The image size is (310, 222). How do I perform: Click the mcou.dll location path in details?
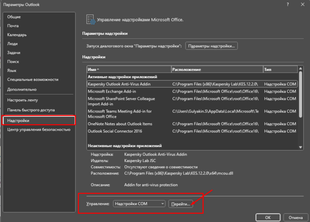click(179, 173)
